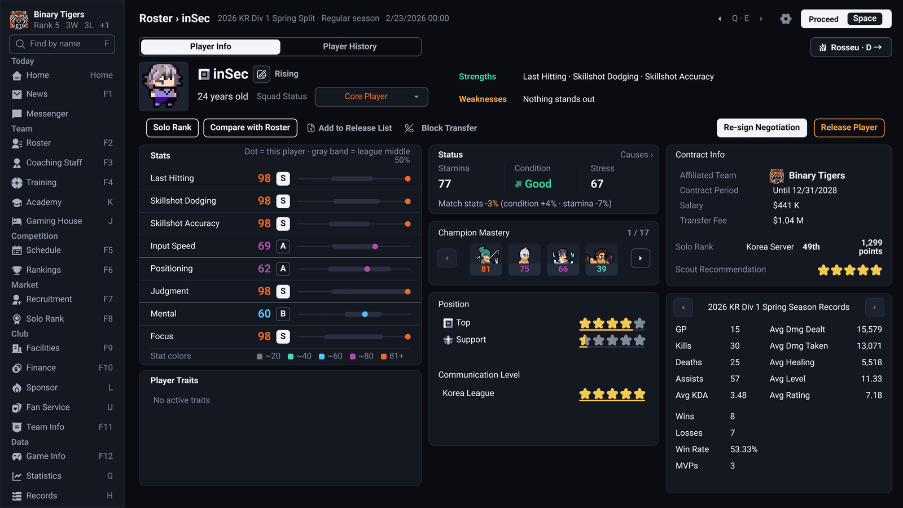This screenshot has width=903, height=508.
Task: Expand Causes under Status
Action: pyautogui.click(x=637, y=155)
